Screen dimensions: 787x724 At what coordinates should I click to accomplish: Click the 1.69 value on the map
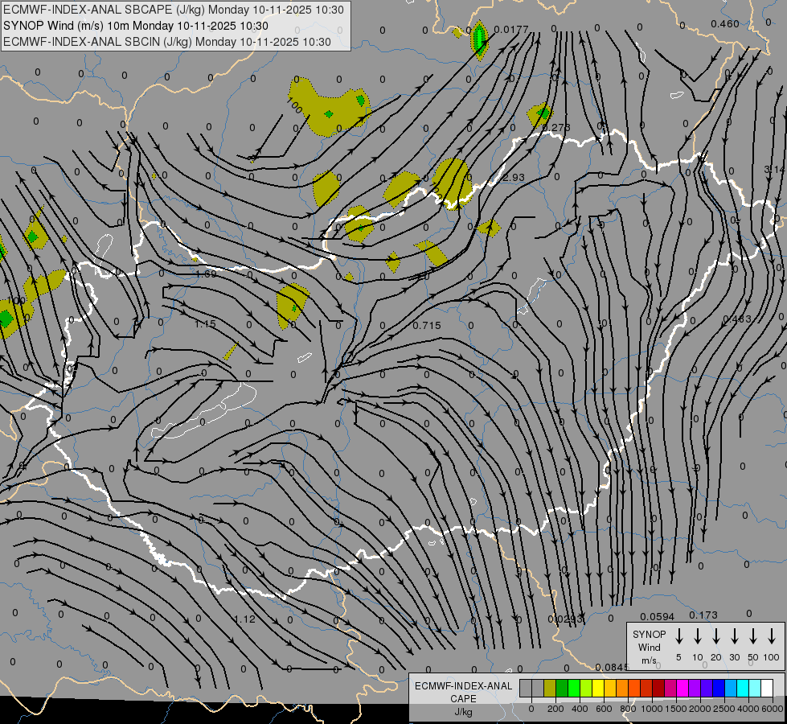pos(206,274)
